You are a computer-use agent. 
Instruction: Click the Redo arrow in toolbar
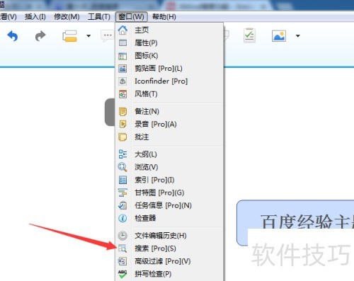point(40,36)
